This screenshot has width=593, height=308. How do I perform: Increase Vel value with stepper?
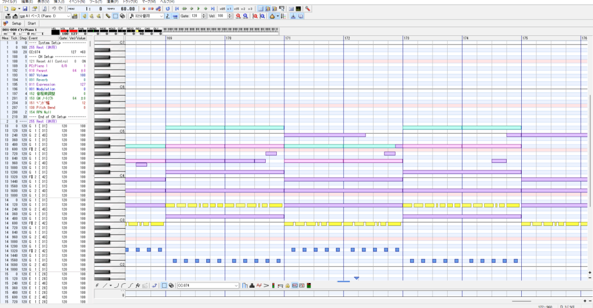tap(229, 14)
